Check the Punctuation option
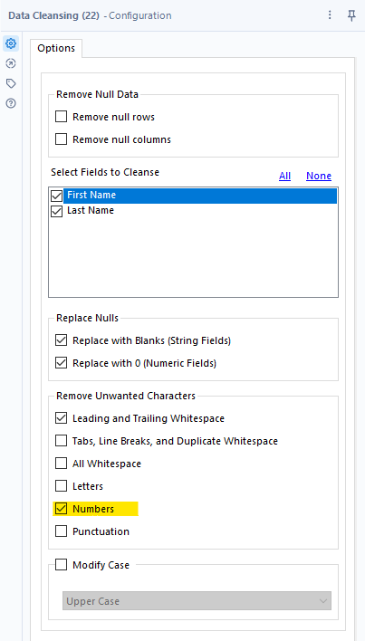 [x=61, y=531]
